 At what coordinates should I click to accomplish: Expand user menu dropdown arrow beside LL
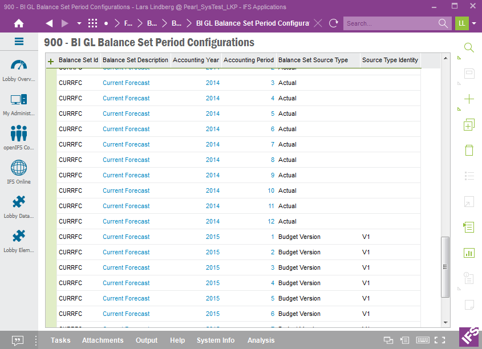pyautogui.click(x=475, y=23)
